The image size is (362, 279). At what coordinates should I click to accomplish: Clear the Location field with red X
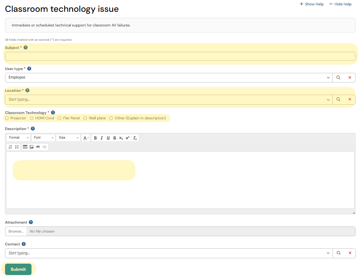pos(350,99)
